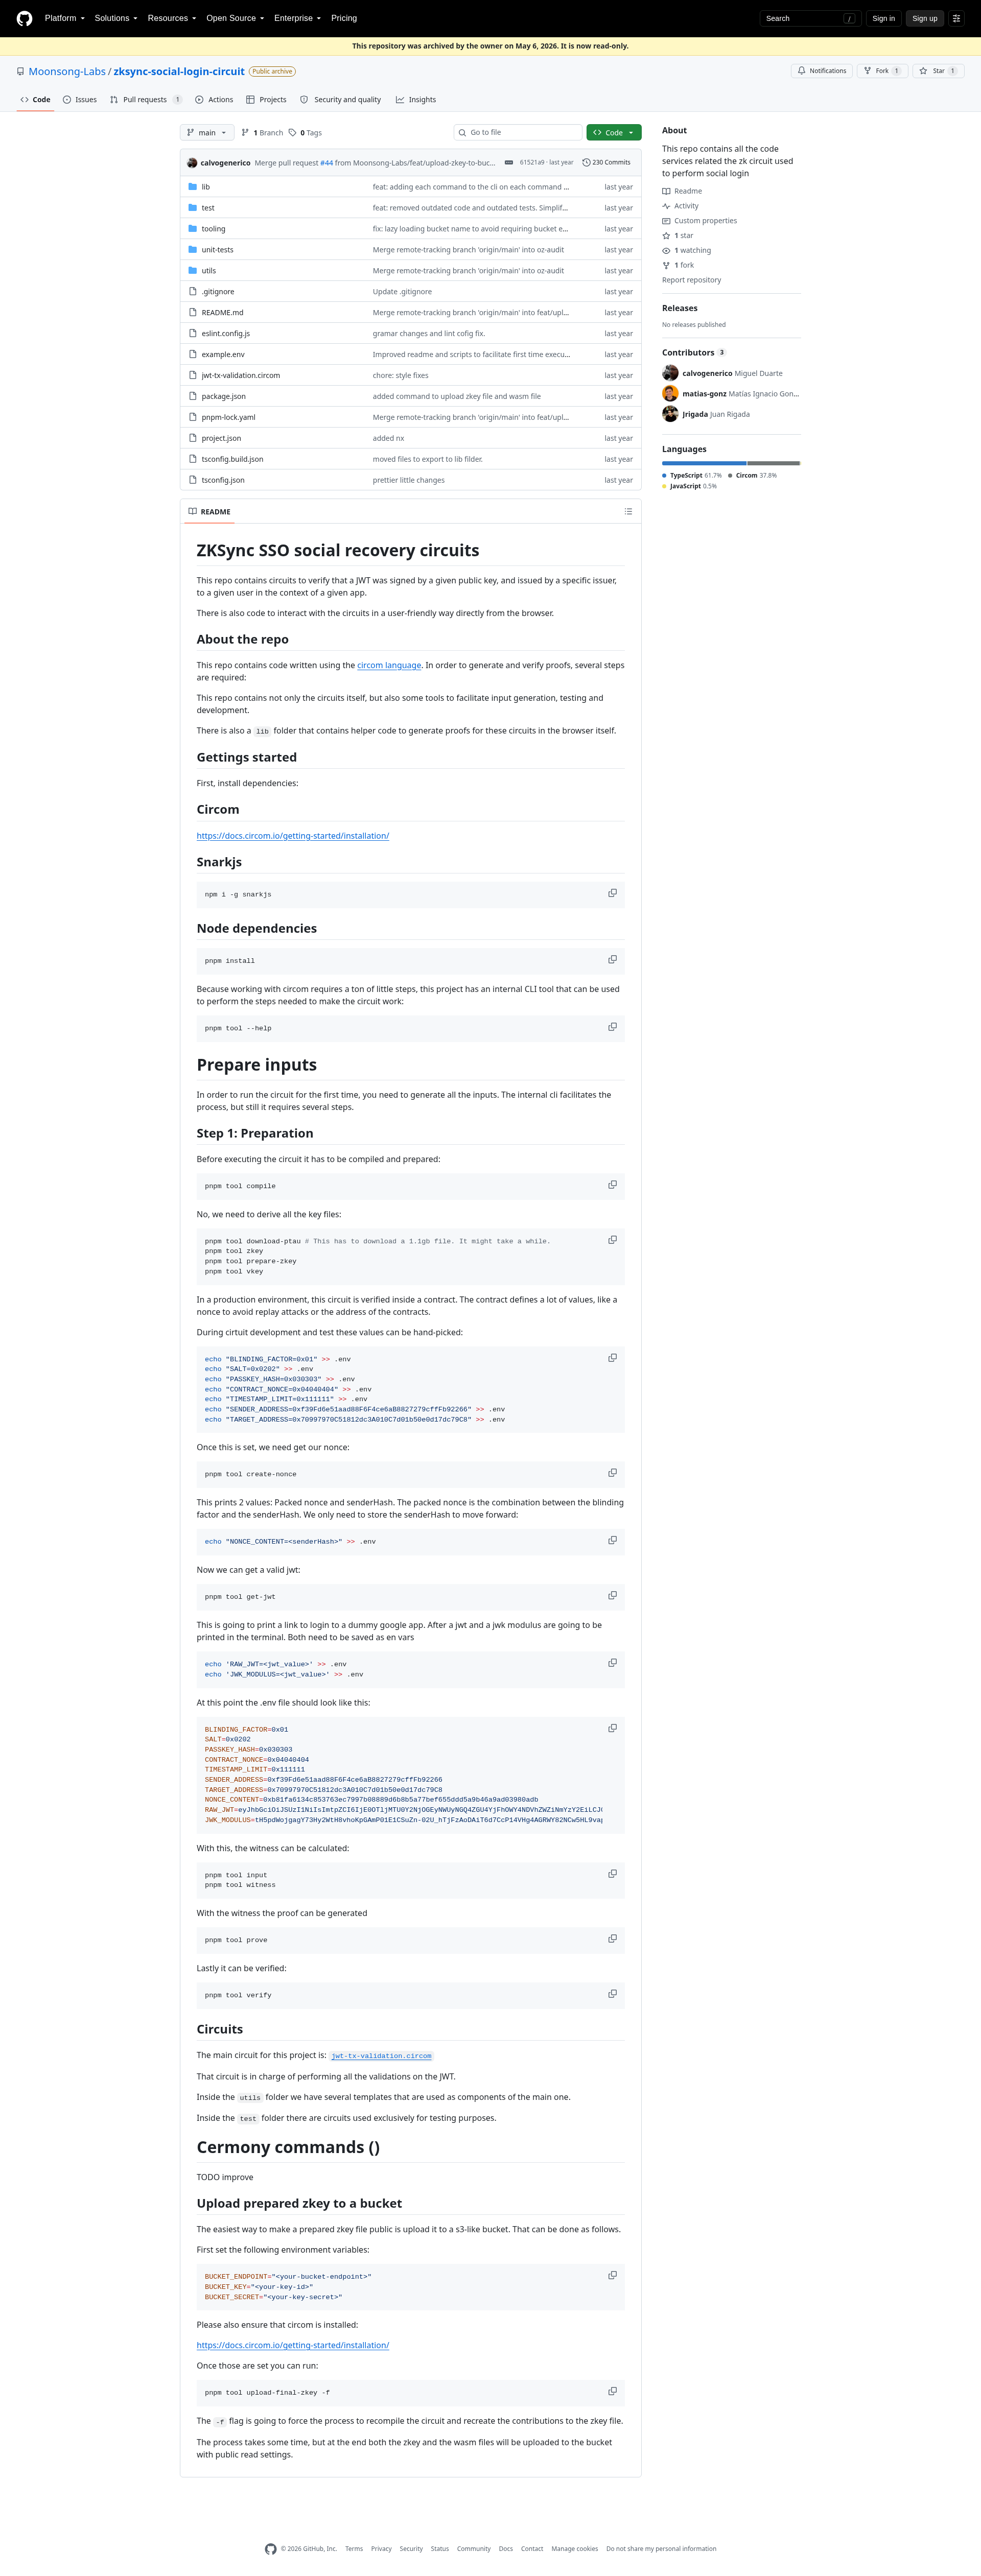Select the Code tab

pyautogui.click(x=35, y=100)
